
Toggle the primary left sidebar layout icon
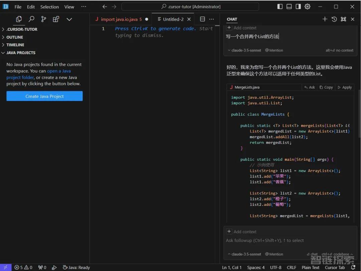(x=280, y=7)
